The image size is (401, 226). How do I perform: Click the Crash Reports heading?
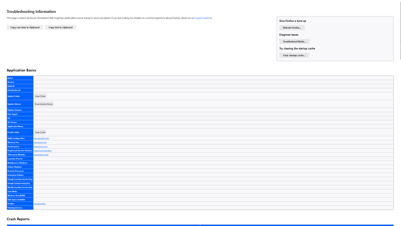18,219
